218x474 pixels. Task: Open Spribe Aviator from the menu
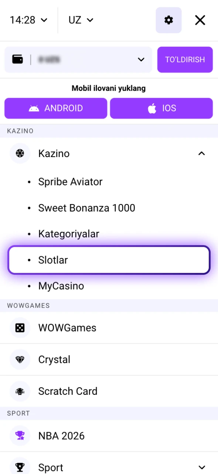coord(70,182)
